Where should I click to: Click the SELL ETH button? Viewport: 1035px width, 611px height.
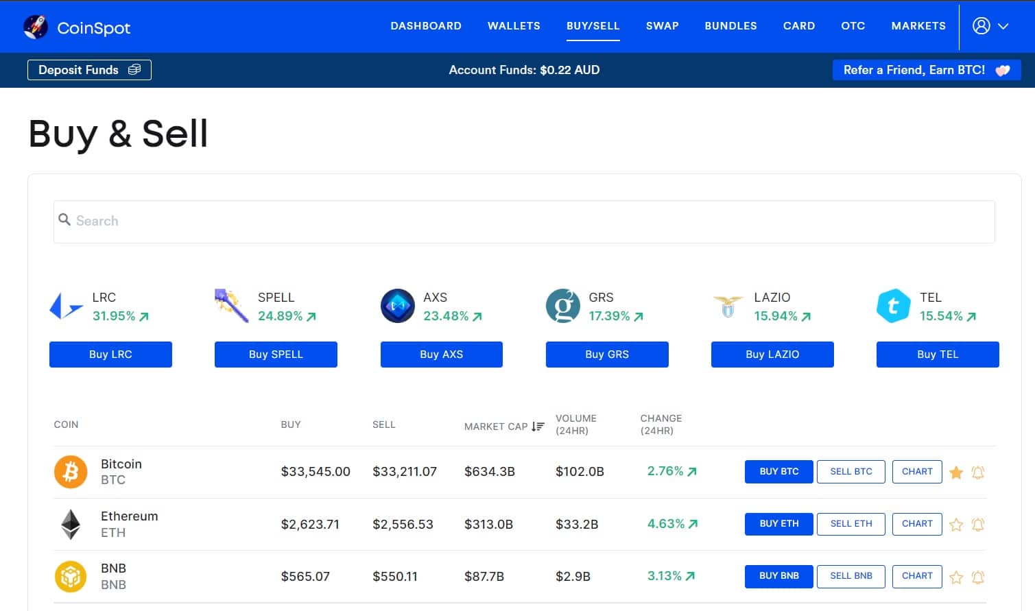click(851, 524)
